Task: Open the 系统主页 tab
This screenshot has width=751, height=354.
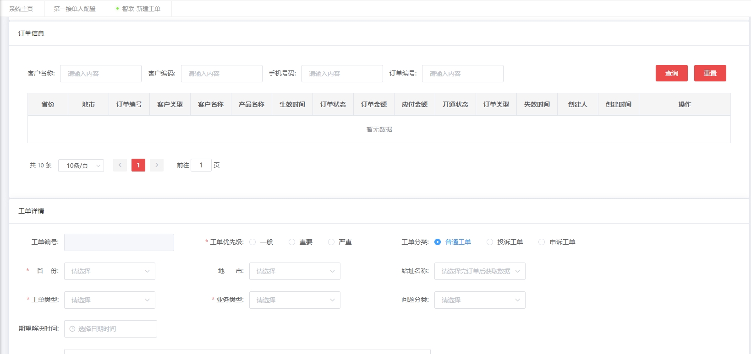Action: pos(21,9)
